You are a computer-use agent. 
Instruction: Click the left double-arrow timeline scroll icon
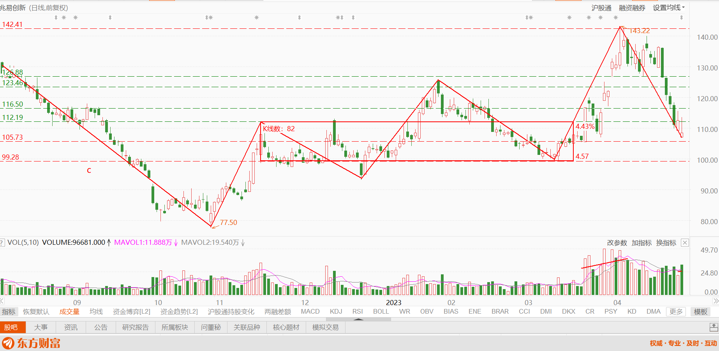(2, 301)
